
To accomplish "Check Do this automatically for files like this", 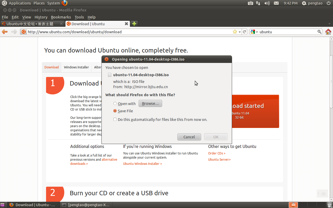I will (x=115, y=120).
